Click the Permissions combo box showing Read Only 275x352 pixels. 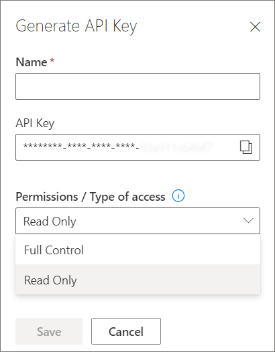(137, 221)
